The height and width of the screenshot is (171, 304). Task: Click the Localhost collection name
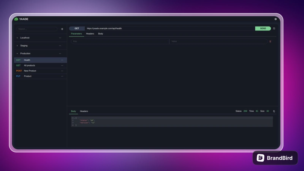point(25,38)
